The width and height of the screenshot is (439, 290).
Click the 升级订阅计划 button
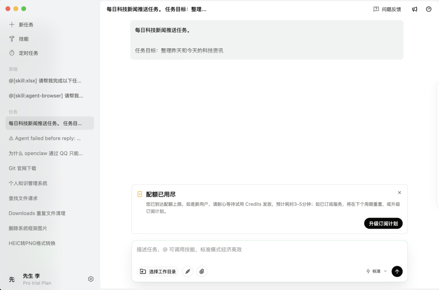383,223
